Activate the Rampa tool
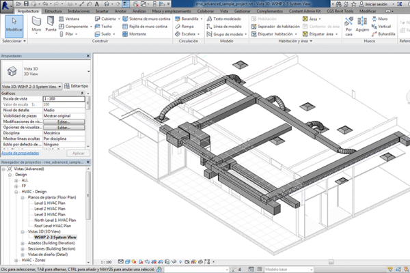The image size is (410, 273). 187,26
